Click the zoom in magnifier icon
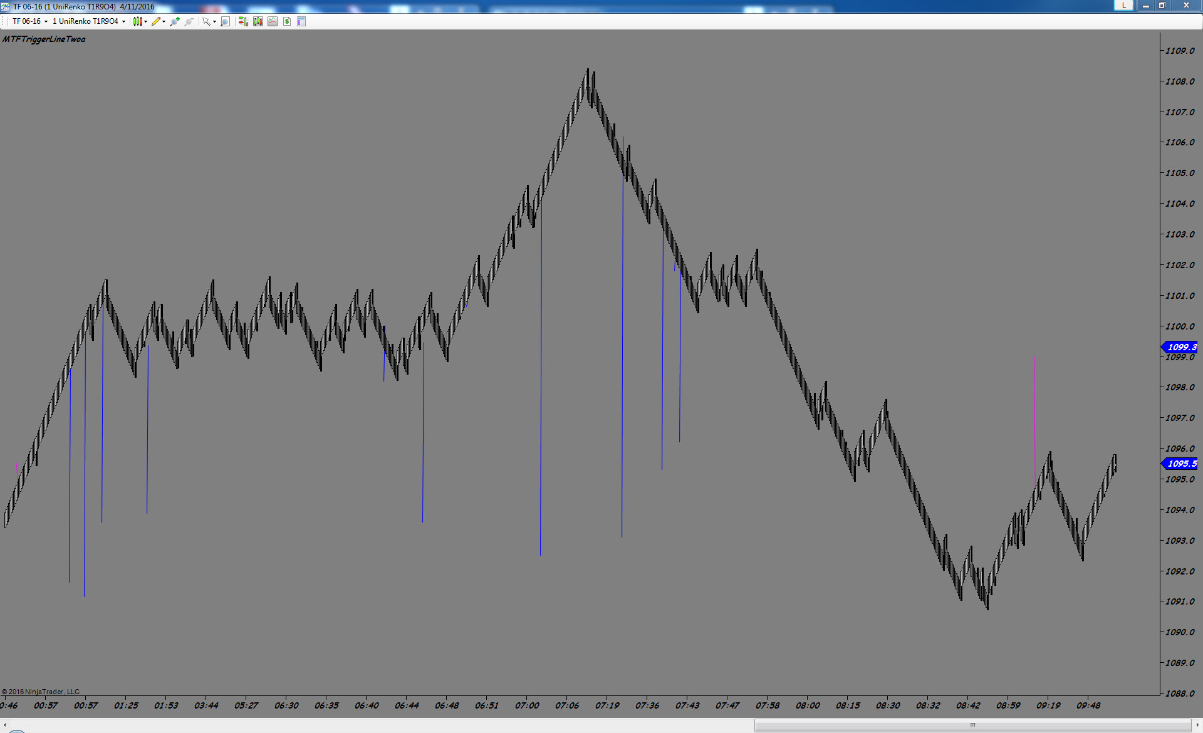 175,21
